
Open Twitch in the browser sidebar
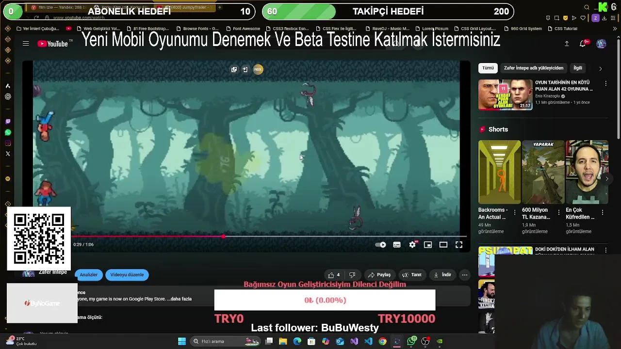[x=8, y=122]
